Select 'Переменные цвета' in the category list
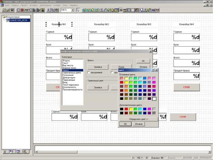 [x=72, y=73]
